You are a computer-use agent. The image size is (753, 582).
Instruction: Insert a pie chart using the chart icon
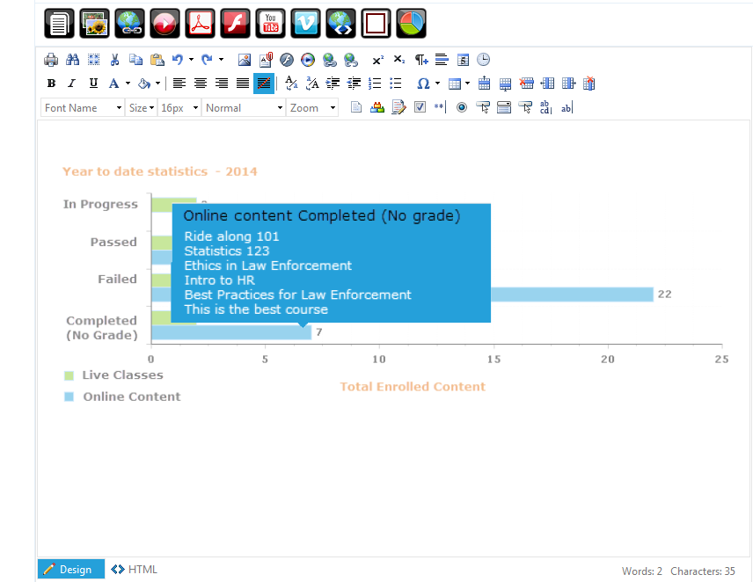click(411, 23)
